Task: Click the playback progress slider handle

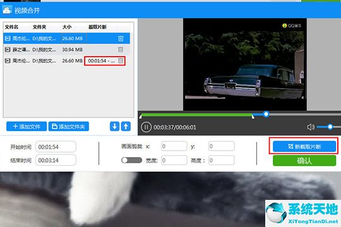Action: click(266, 114)
